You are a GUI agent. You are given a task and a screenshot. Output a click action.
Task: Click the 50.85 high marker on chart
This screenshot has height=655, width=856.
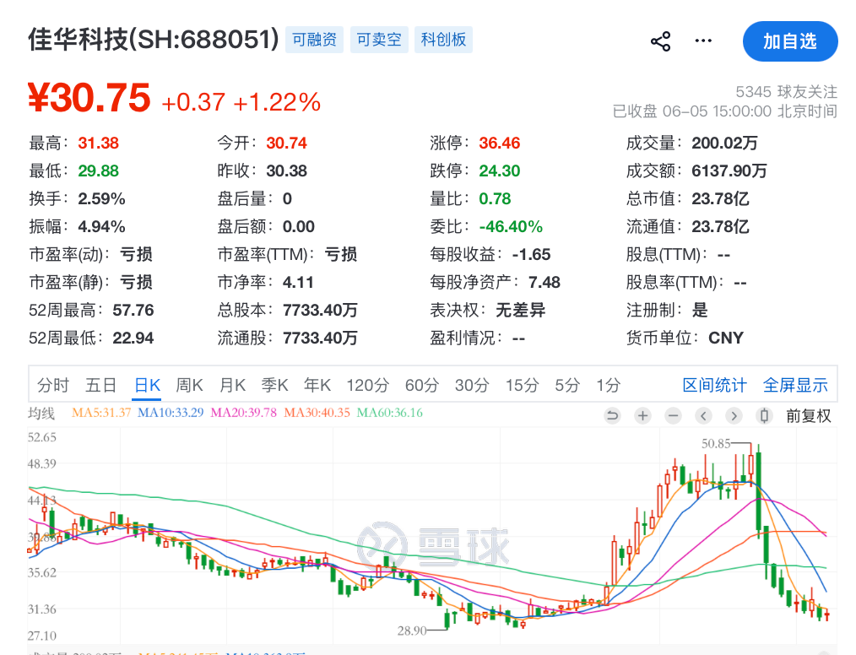tap(716, 444)
